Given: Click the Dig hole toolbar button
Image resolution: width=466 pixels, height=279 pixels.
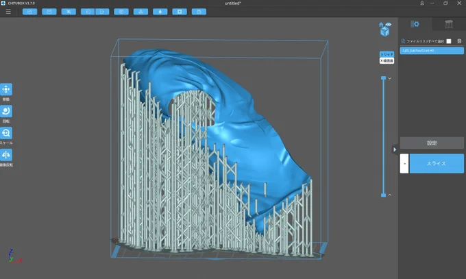Looking at the screenshot, I should (180, 12).
